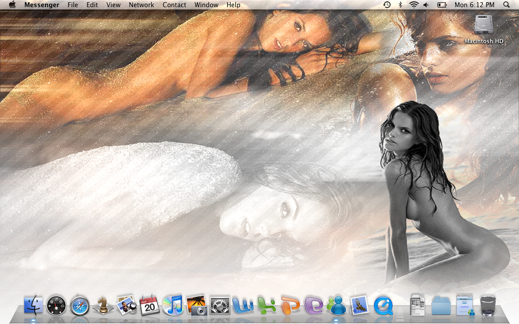Open the Wi-Fi status menu

[414, 5]
